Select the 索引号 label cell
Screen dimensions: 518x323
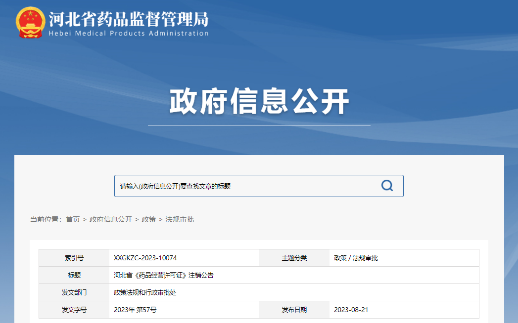pos(74,258)
